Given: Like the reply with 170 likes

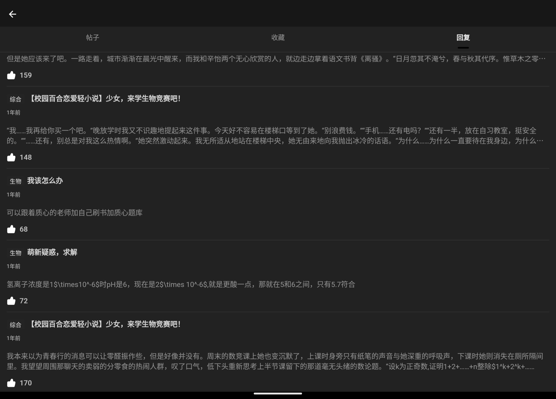Looking at the screenshot, I should [x=11, y=383].
